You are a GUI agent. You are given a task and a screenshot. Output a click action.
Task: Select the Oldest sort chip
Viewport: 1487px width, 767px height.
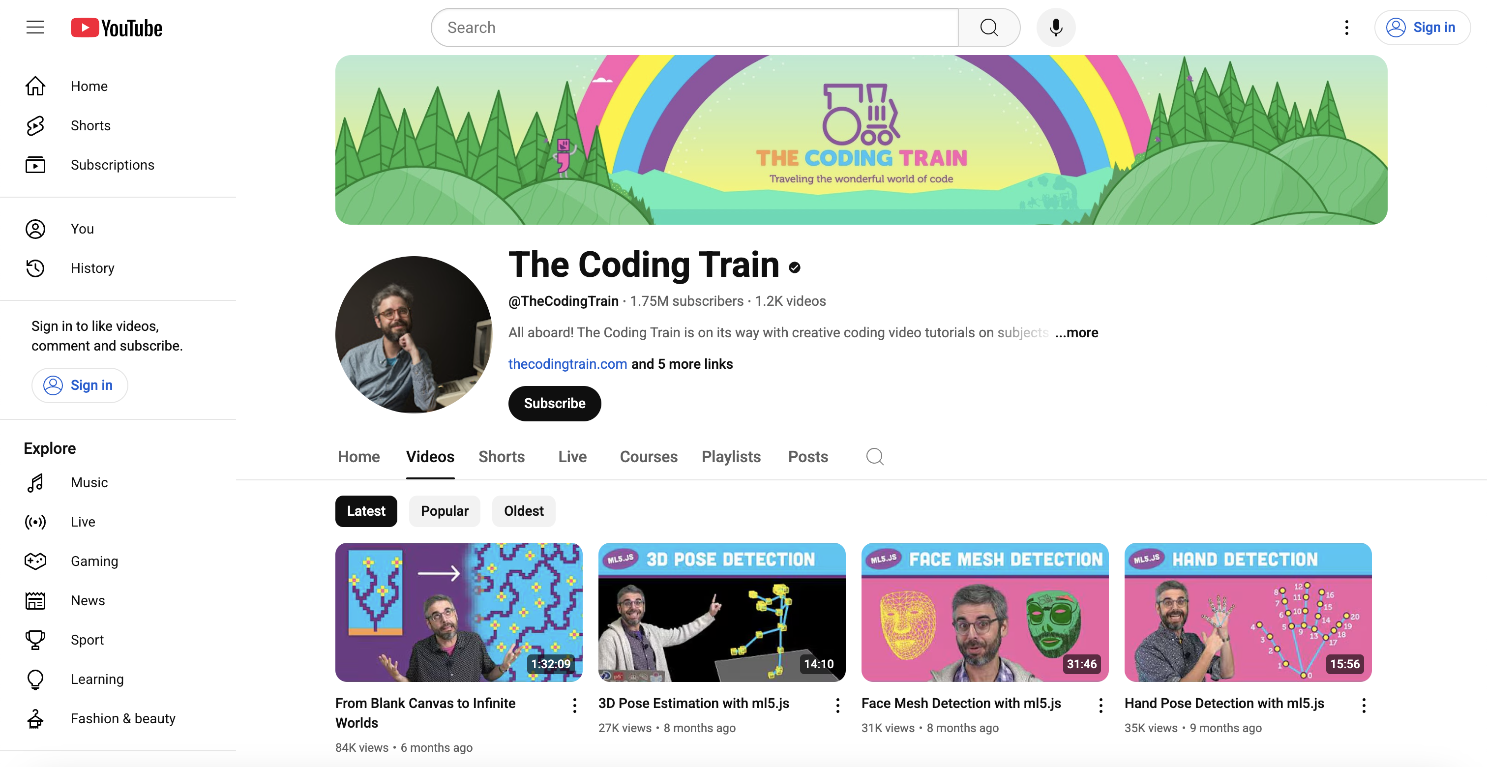(524, 511)
